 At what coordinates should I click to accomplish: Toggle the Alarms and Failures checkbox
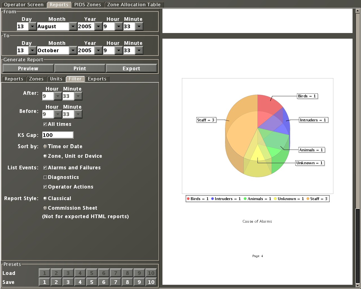(x=45, y=168)
